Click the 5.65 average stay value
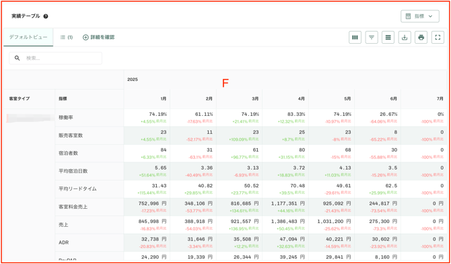The image size is (451, 264). (160, 168)
